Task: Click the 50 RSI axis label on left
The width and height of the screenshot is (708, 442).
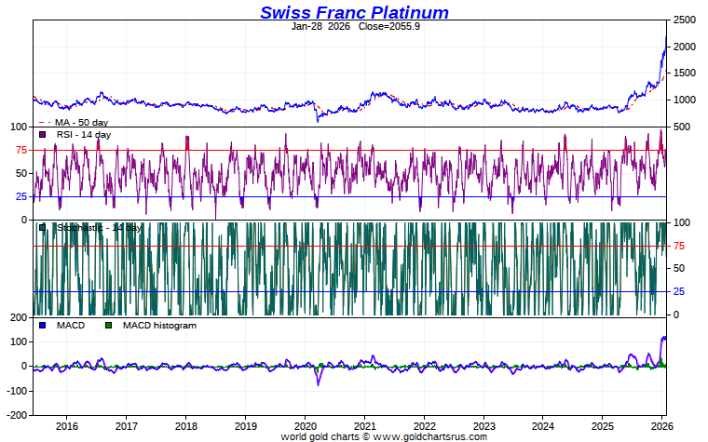Action: tap(21, 173)
